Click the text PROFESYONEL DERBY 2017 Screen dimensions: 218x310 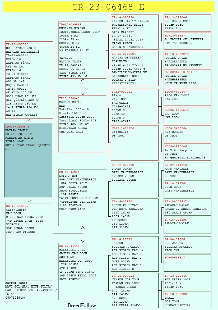coord(80,32)
